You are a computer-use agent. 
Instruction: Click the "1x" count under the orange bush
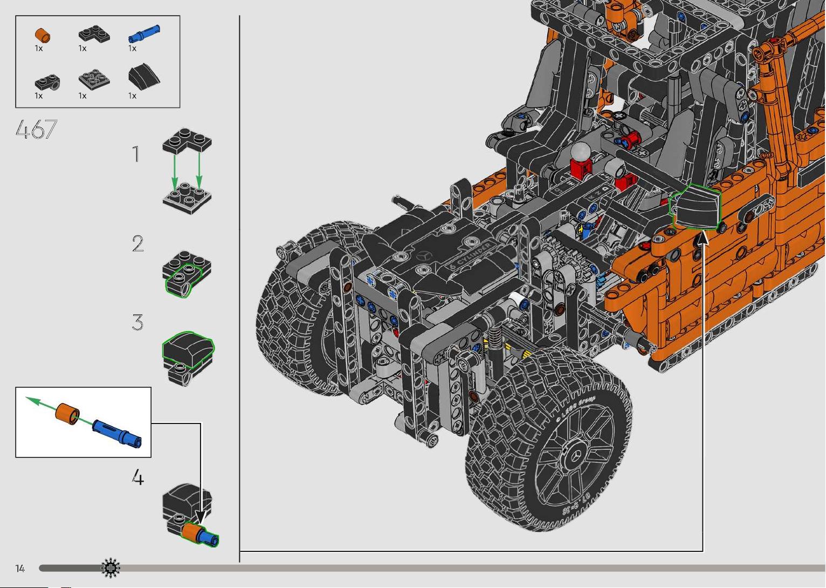tap(39, 48)
